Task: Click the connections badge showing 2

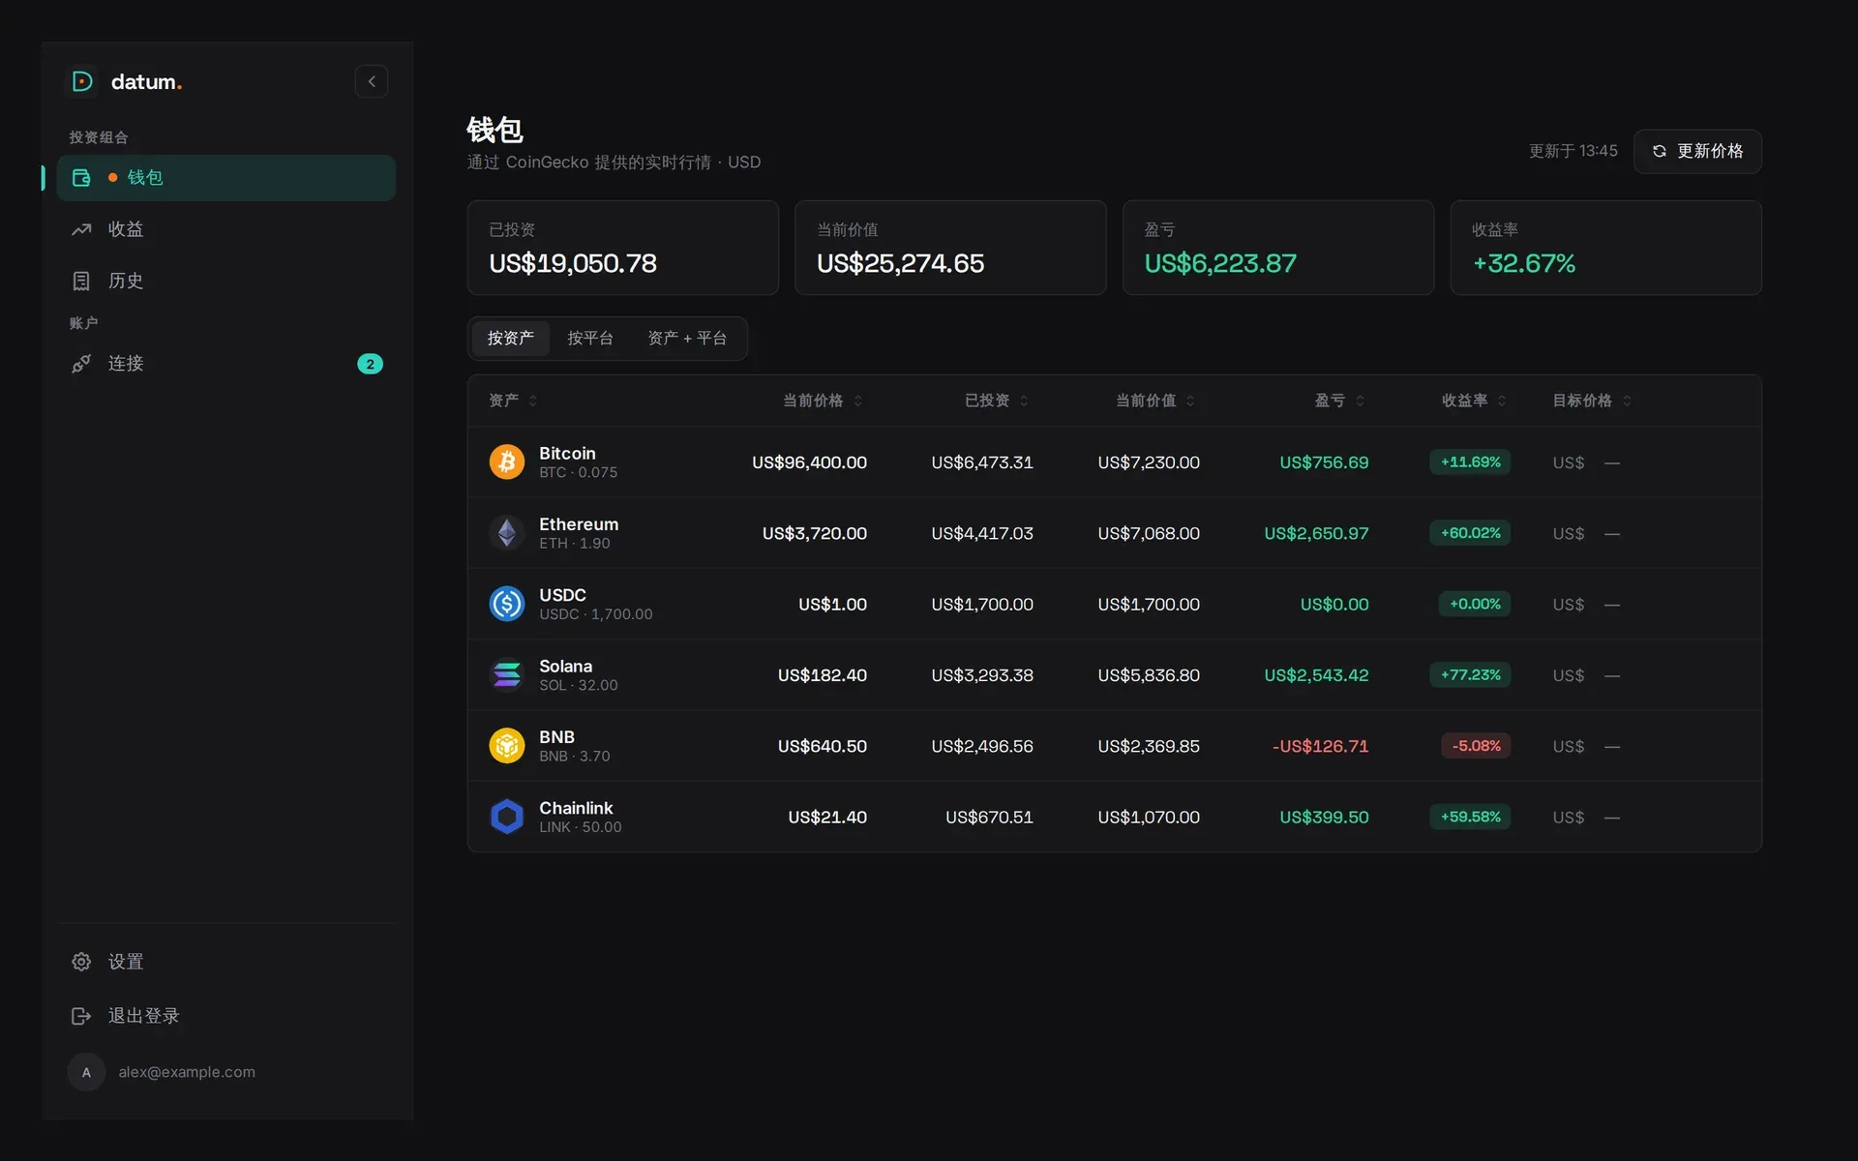Action: coord(370,364)
